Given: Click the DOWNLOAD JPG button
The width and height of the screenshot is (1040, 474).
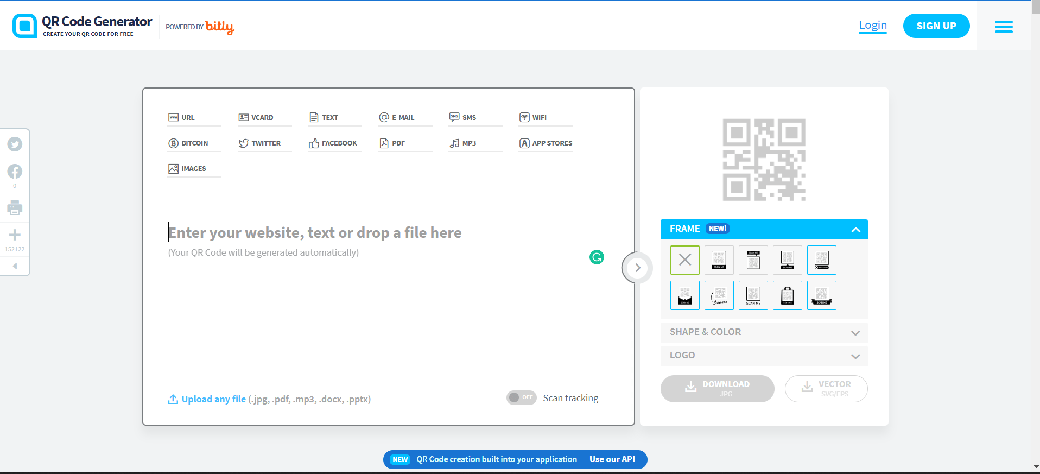Looking at the screenshot, I should coord(718,389).
